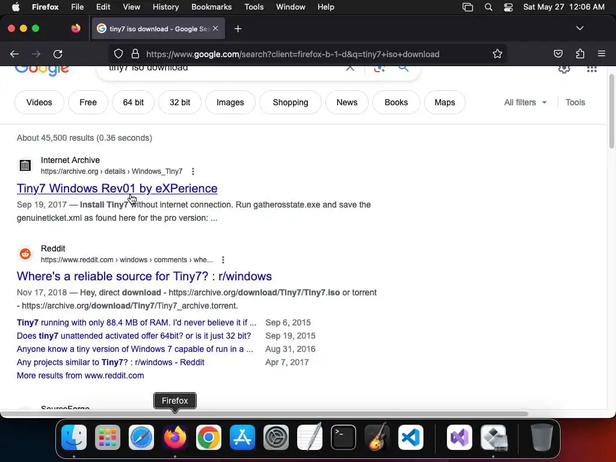Open Finder from the dock

click(74, 437)
